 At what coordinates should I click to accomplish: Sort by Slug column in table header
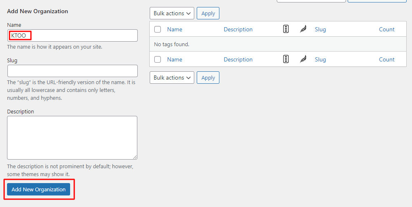(x=320, y=29)
